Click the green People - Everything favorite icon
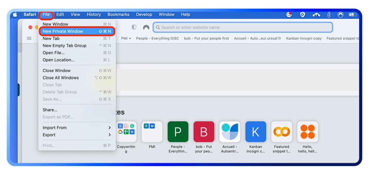Image resolution: width=369 pixels, height=175 pixels. pyautogui.click(x=178, y=132)
